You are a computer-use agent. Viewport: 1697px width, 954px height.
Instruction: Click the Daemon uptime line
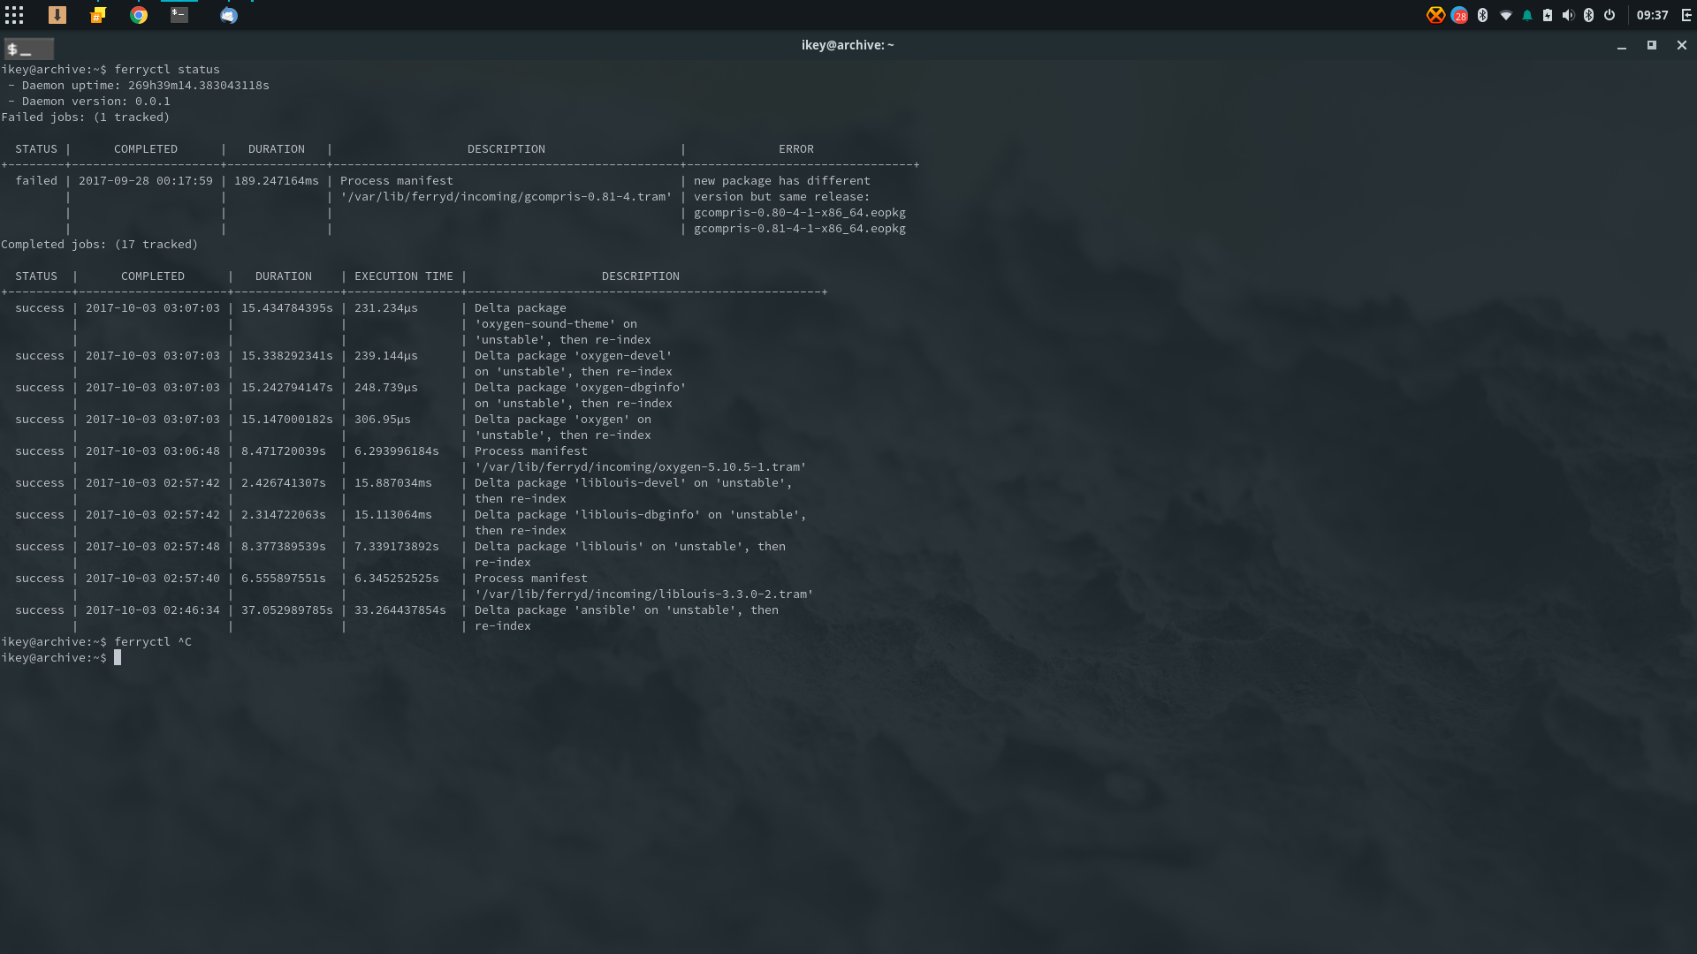coord(139,86)
